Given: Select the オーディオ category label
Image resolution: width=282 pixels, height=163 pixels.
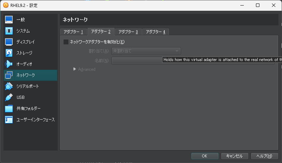Looking at the screenshot, I should pyautogui.click(x=24, y=64).
